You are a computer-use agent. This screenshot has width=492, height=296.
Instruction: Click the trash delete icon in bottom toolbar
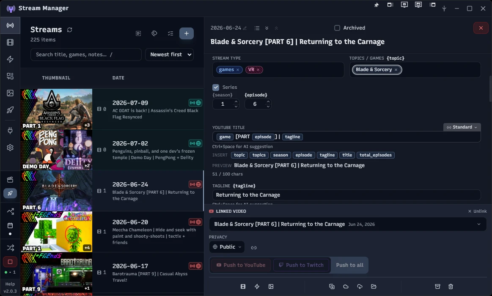pyautogui.click(x=451, y=287)
